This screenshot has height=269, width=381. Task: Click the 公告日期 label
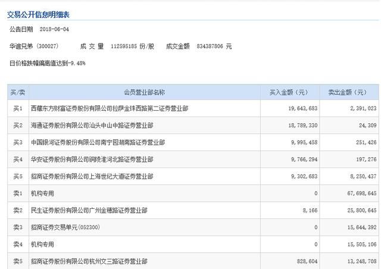tap(21, 29)
